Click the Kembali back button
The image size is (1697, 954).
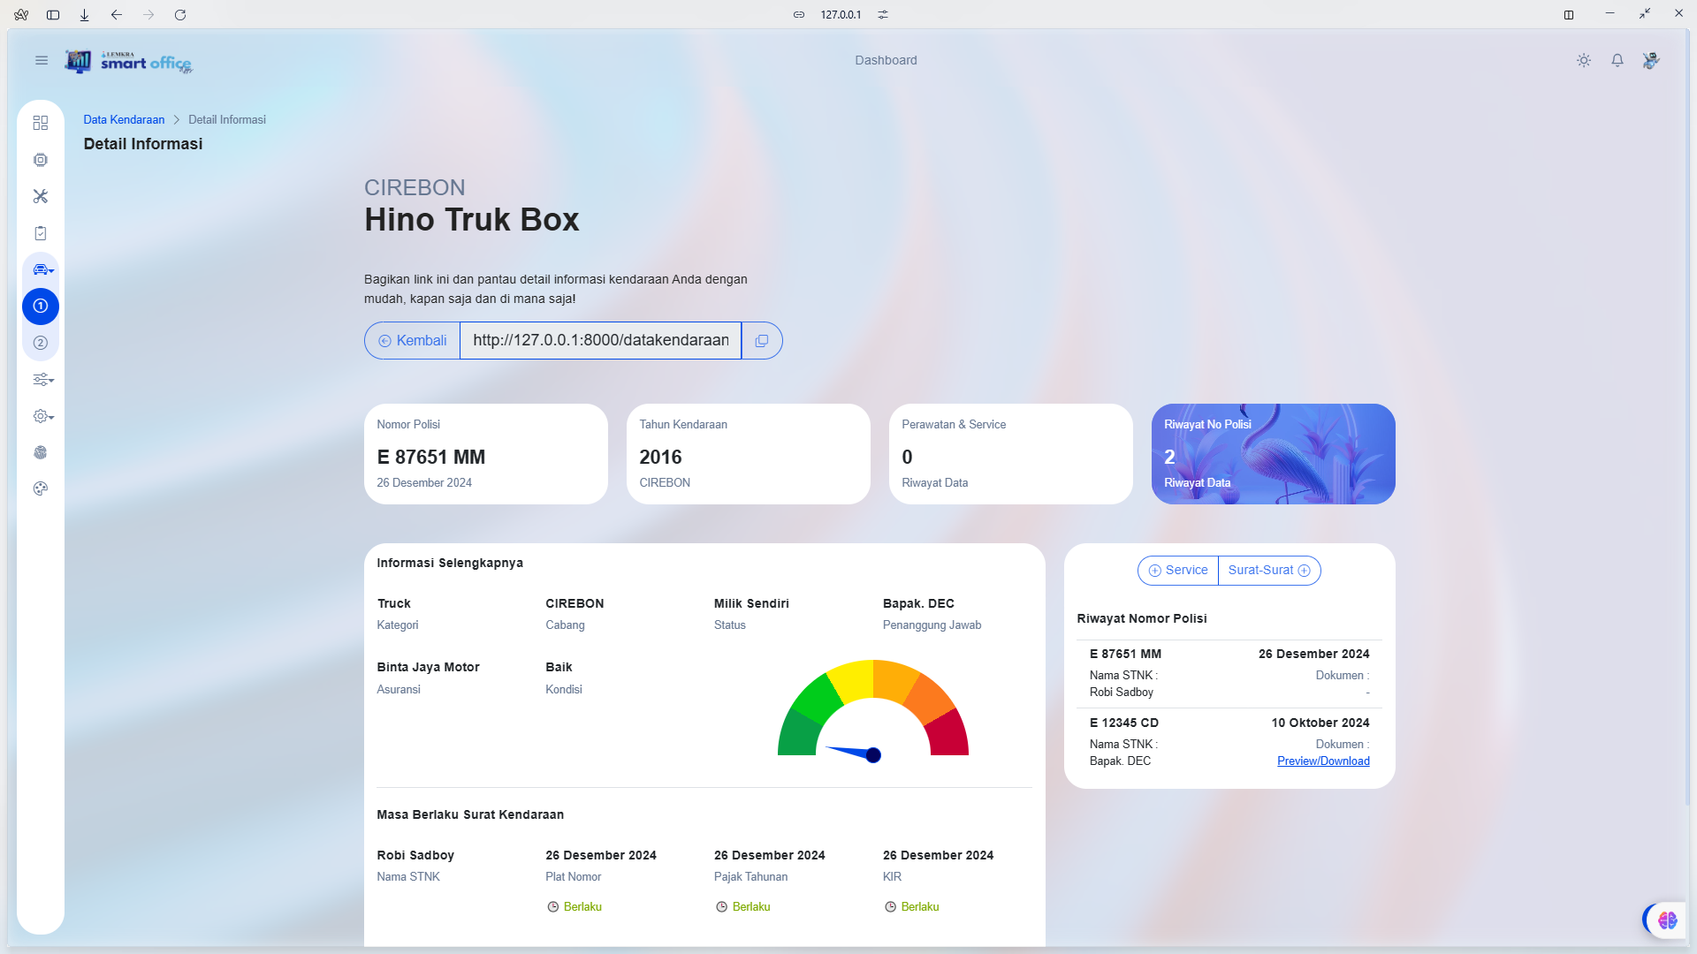point(413,341)
